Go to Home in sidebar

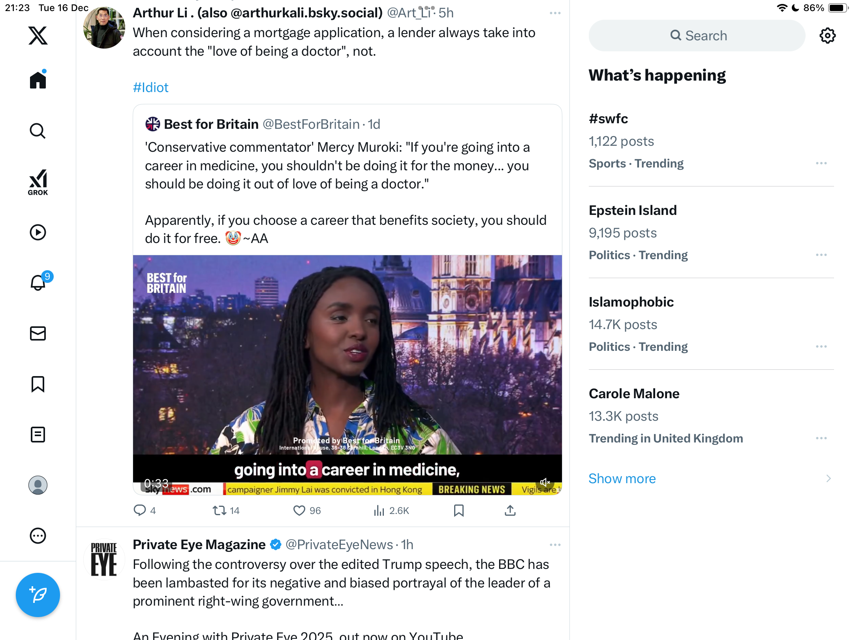coord(38,80)
